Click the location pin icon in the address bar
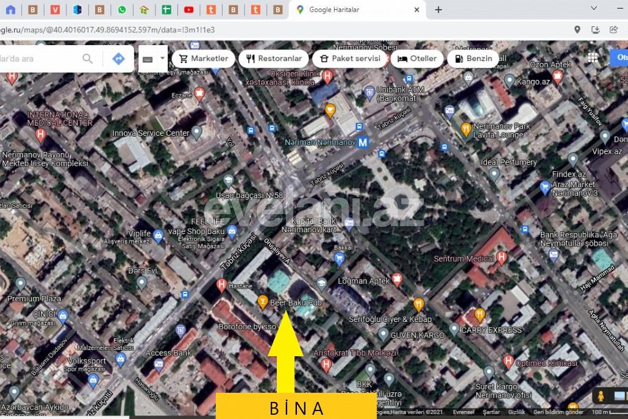Screen dimensions: 628x419 tap(577, 29)
